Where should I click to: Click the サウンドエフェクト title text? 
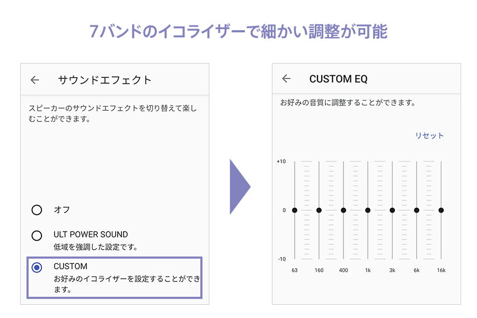click(x=105, y=80)
